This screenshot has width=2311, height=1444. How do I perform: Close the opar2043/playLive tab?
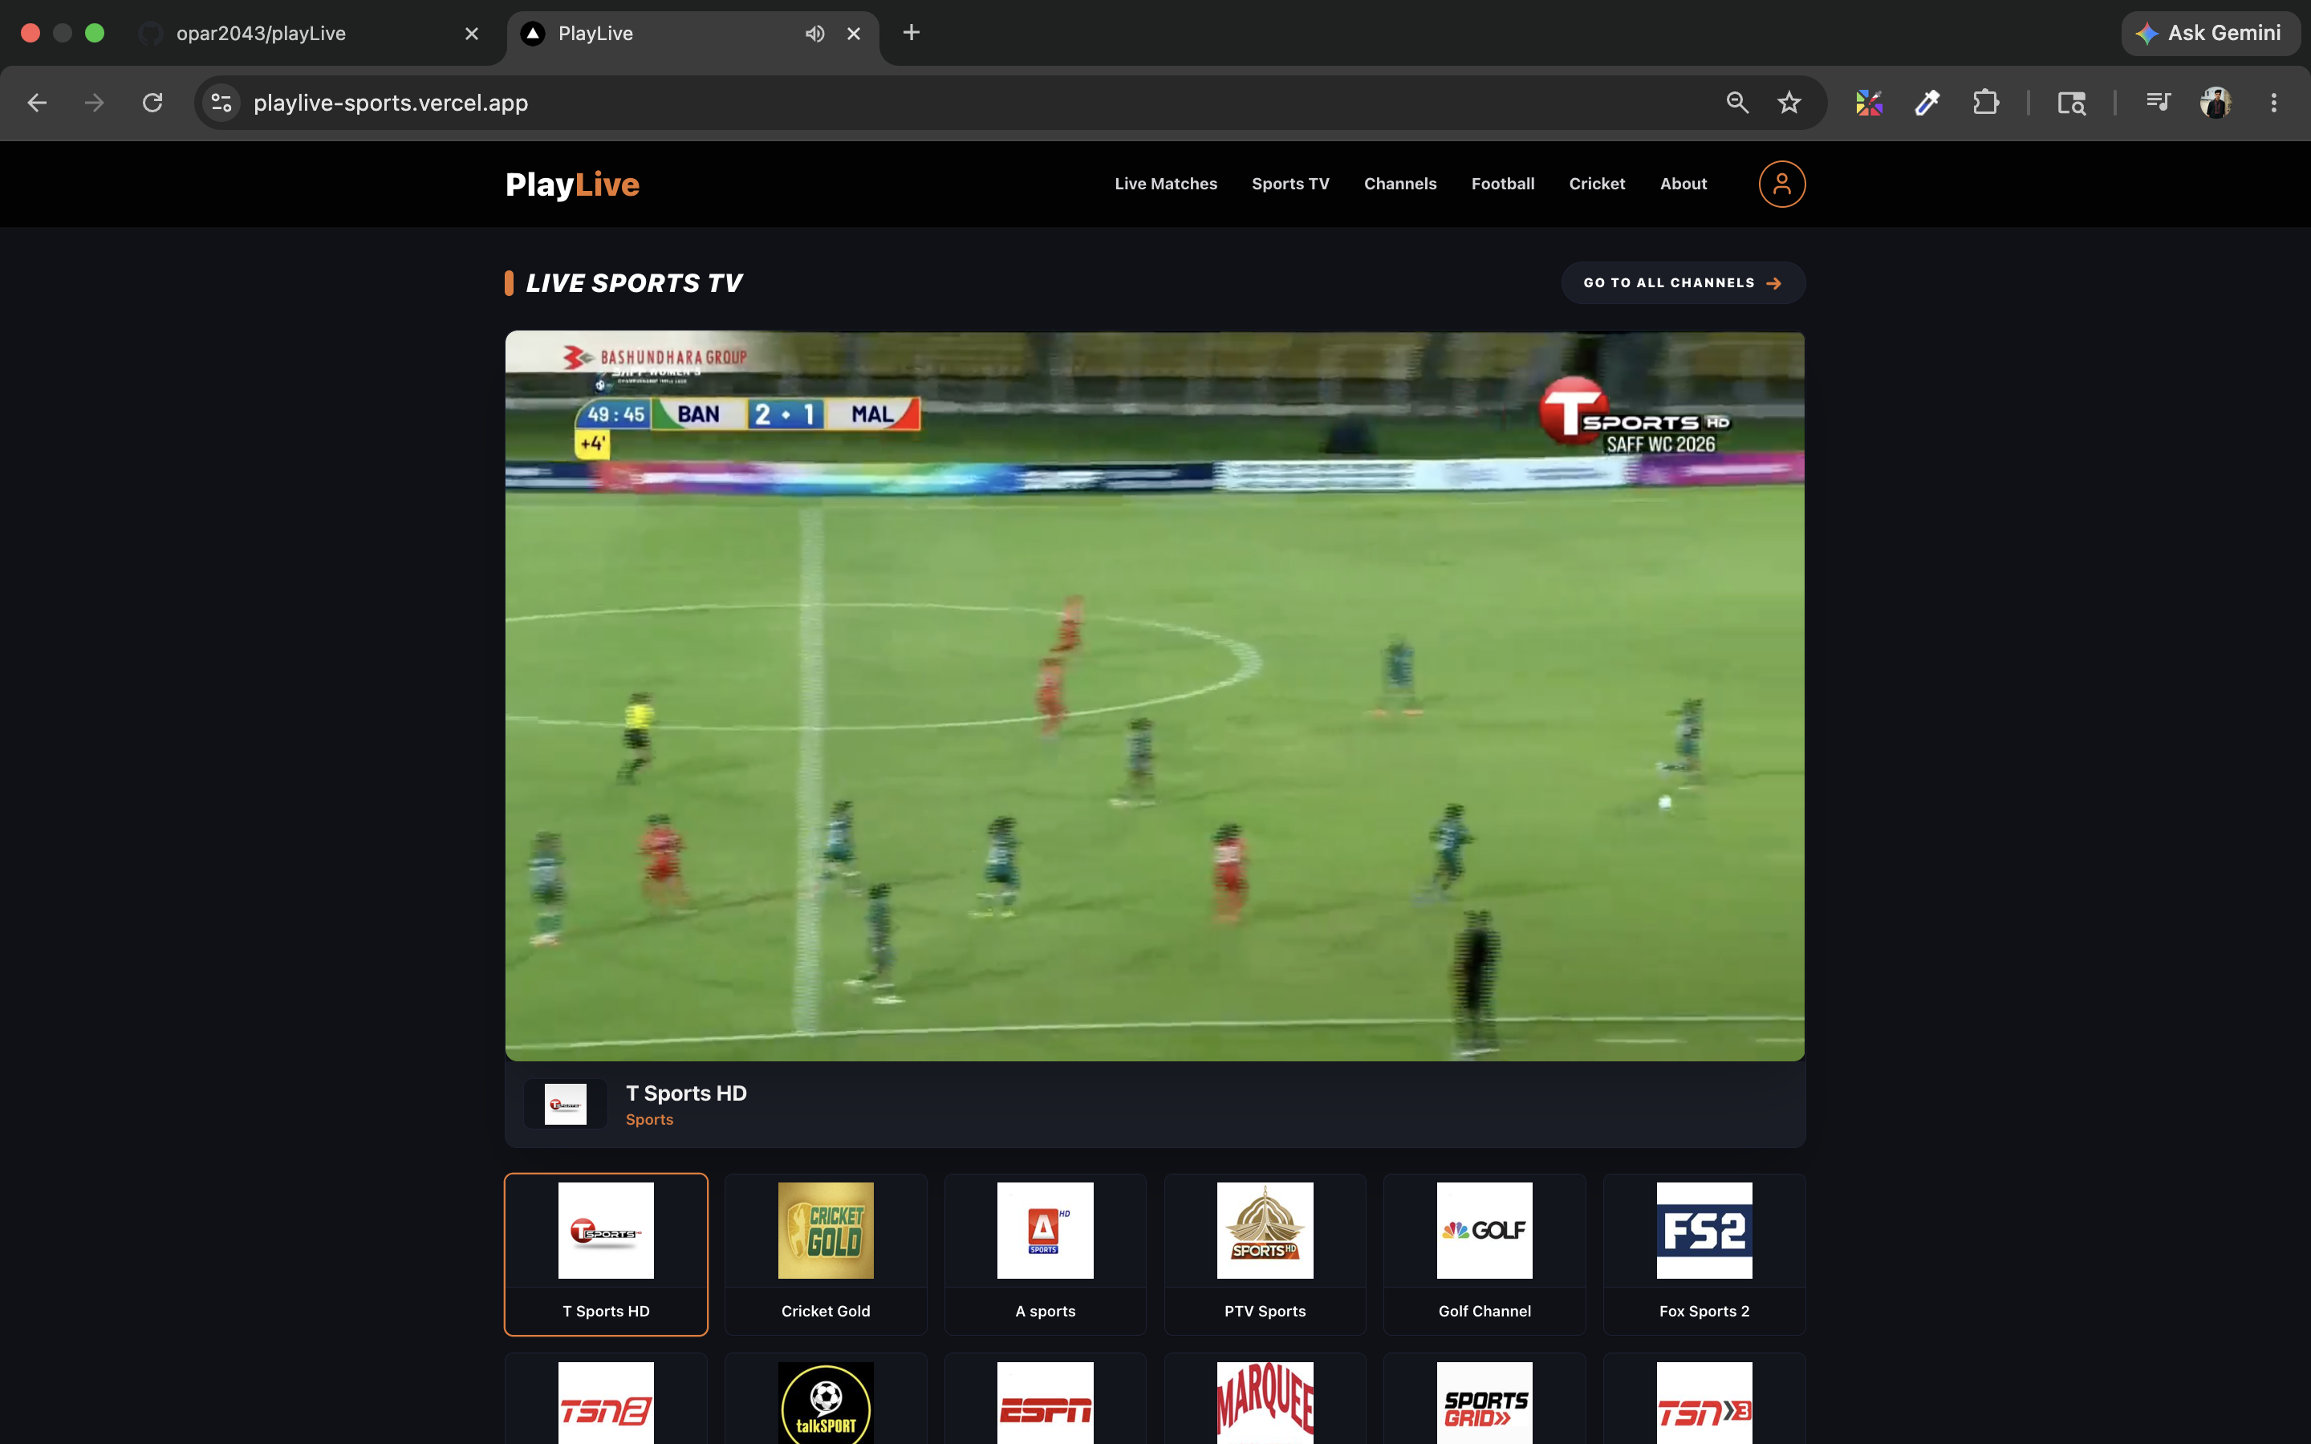pos(472,34)
